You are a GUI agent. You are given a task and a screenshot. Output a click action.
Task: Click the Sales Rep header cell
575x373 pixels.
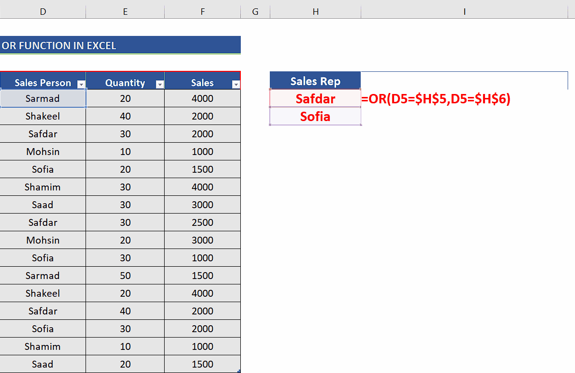pyautogui.click(x=315, y=81)
